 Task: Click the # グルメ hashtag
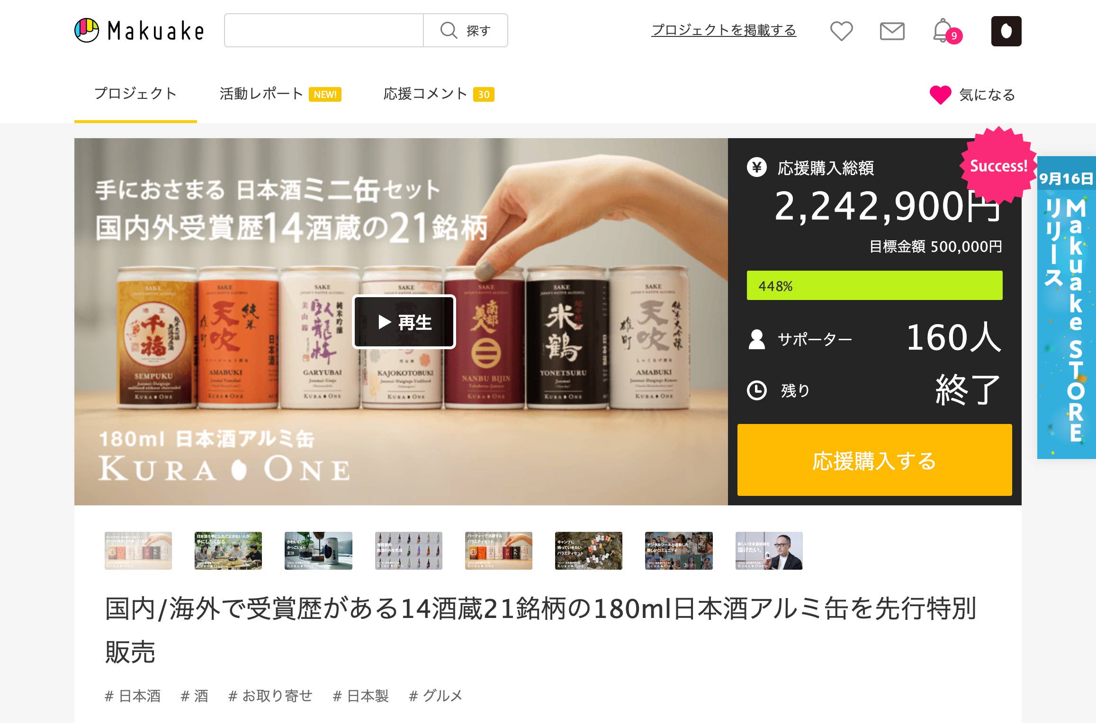(436, 696)
